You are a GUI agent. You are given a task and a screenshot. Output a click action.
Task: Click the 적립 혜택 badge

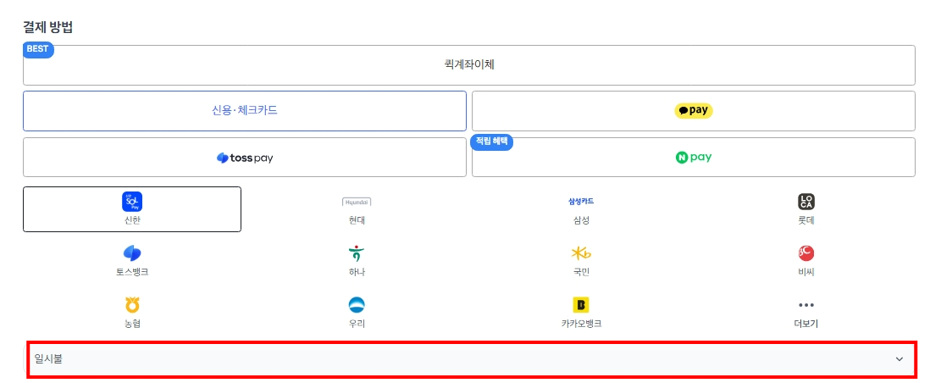pyautogui.click(x=492, y=142)
